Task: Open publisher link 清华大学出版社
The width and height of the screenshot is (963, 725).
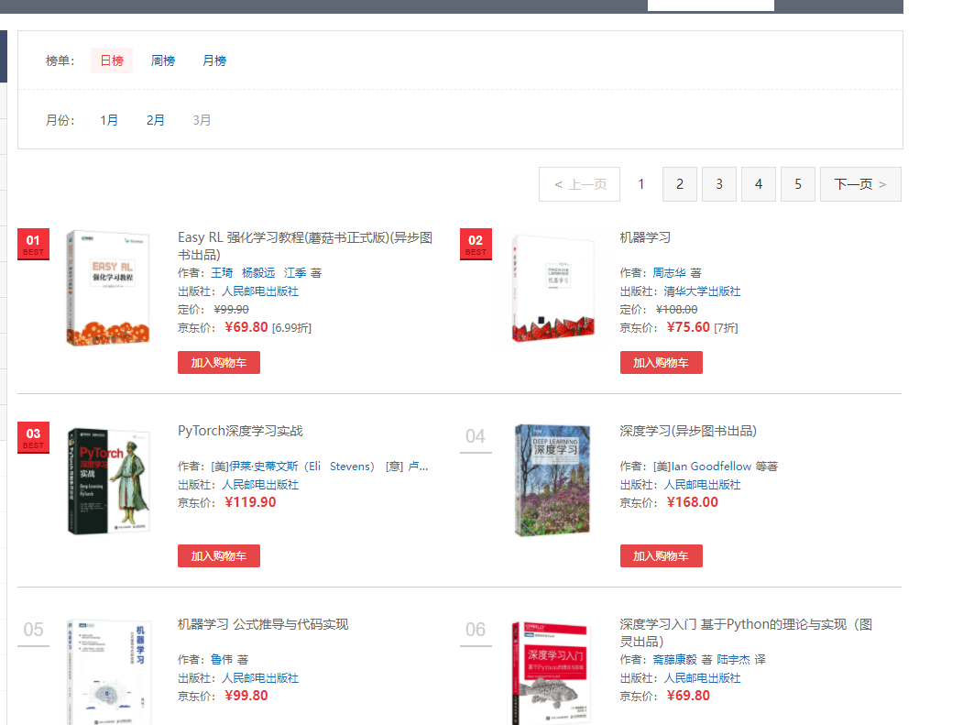Action: [x=702, y=291]
